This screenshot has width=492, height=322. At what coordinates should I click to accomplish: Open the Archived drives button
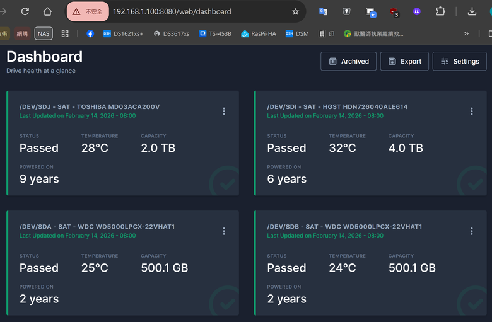[x=348, y=61]
